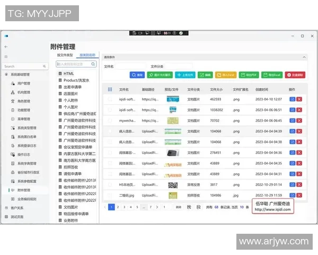Tick checkbox of row dated 2023-04-04 04:38

point(110,142)
